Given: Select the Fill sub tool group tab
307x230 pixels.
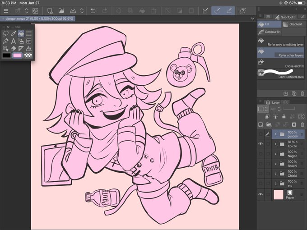Looking at the screenshot, I should click(269, 24).
